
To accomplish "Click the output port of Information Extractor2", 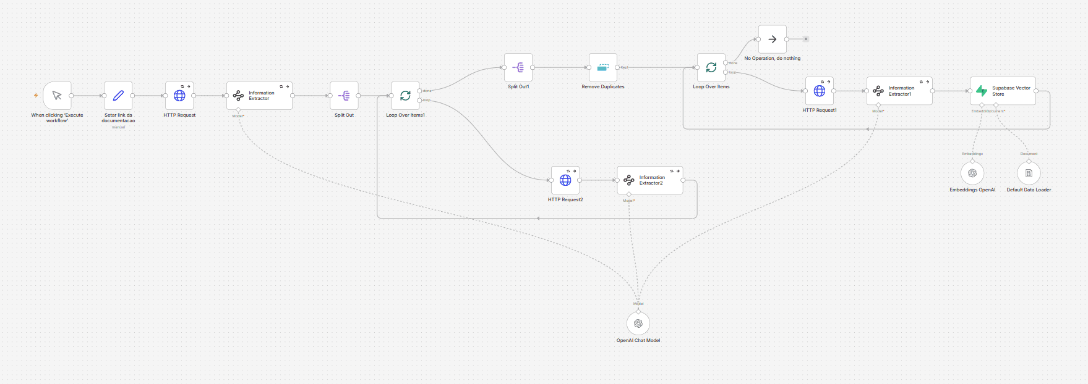I will (683, 180).
